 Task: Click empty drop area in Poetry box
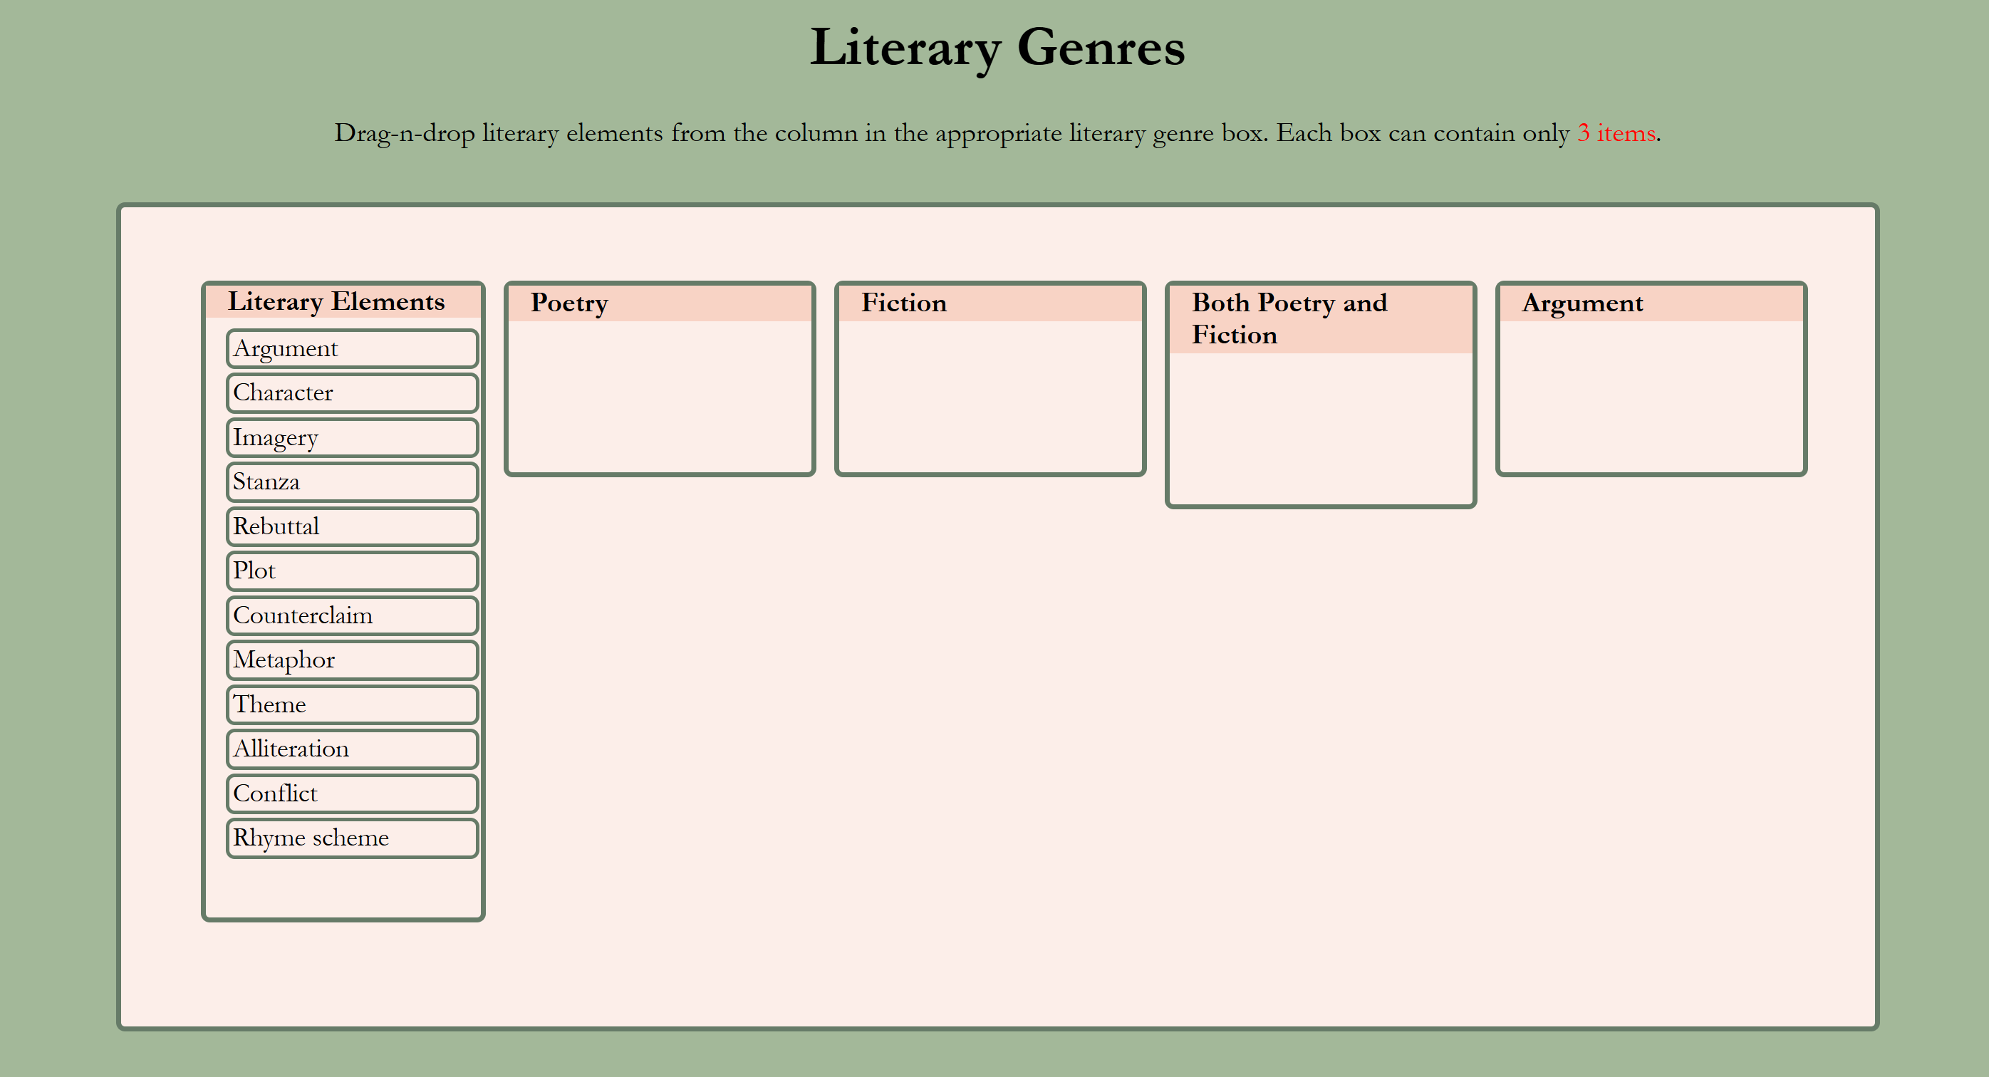tap(660, 395)
